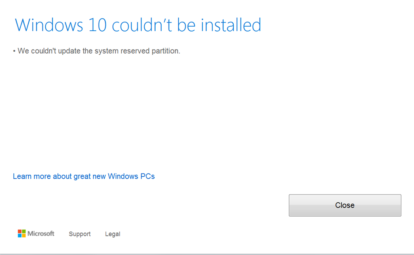Click the bullet point before the error message
The image size is (414, 255).
[x=14, y=51]
